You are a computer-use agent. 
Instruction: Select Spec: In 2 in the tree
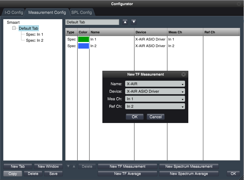pyautogui.click(x=34, y=40)
